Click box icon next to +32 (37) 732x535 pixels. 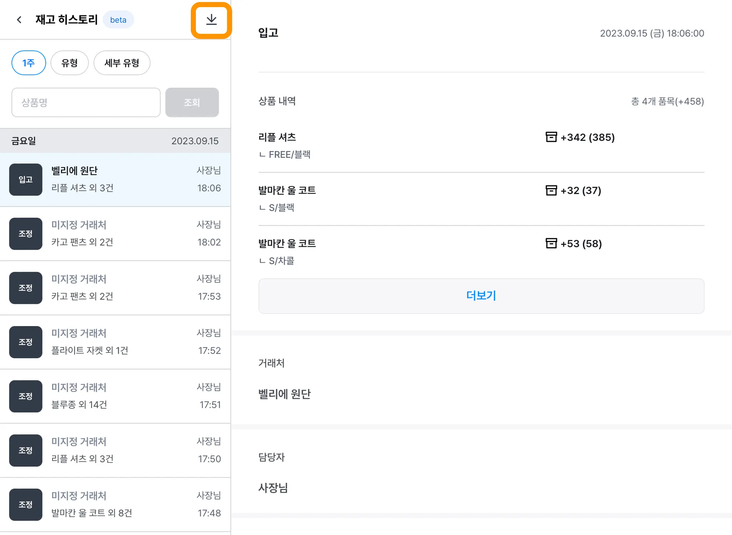pyautogui.click(x=551, y=190)
